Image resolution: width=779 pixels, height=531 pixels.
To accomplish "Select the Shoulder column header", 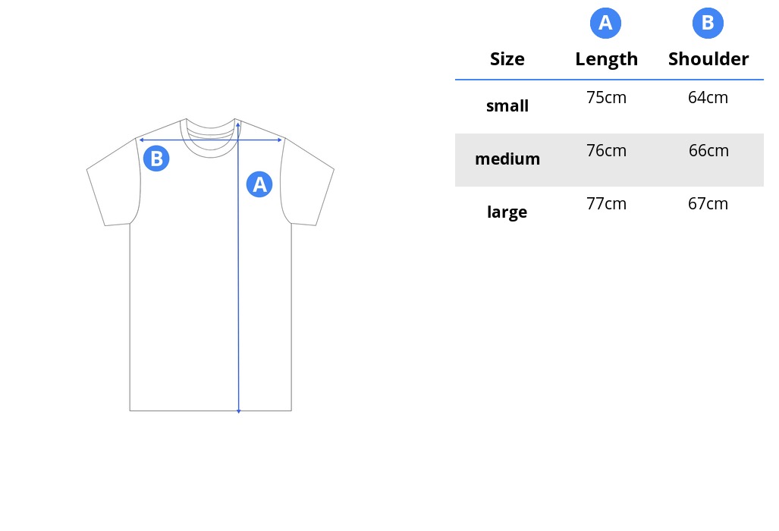I will tap(708, 59).
